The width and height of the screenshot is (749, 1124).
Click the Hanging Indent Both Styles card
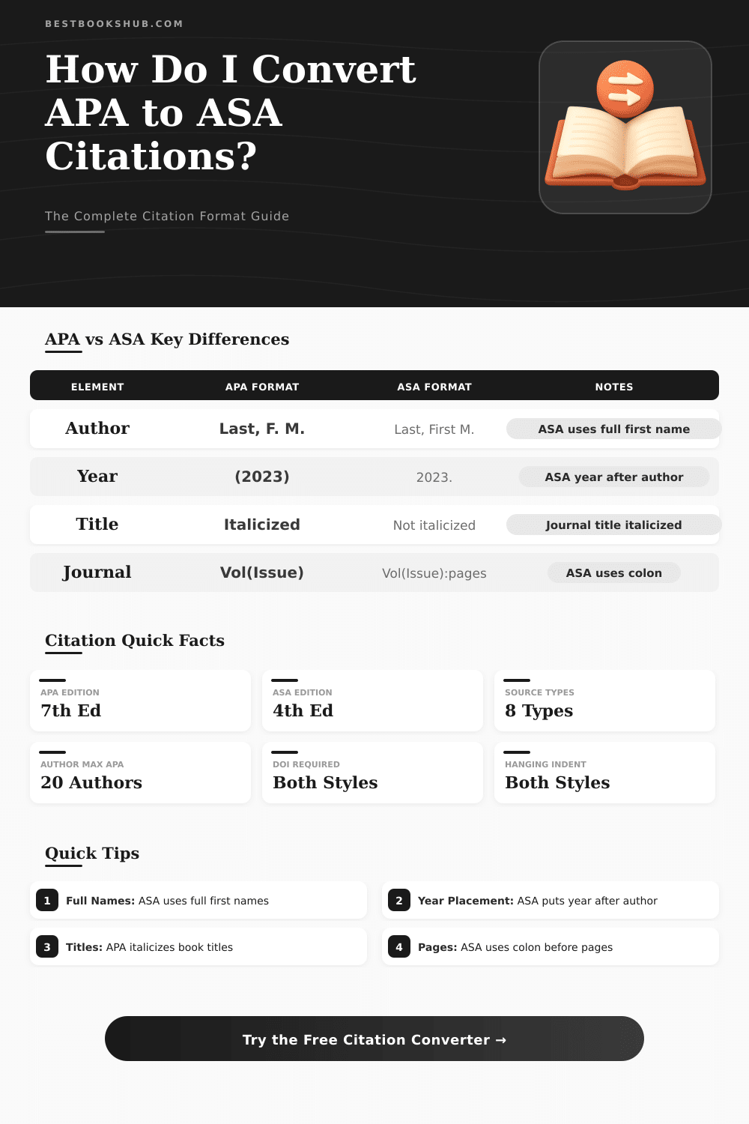click(604, 773)
